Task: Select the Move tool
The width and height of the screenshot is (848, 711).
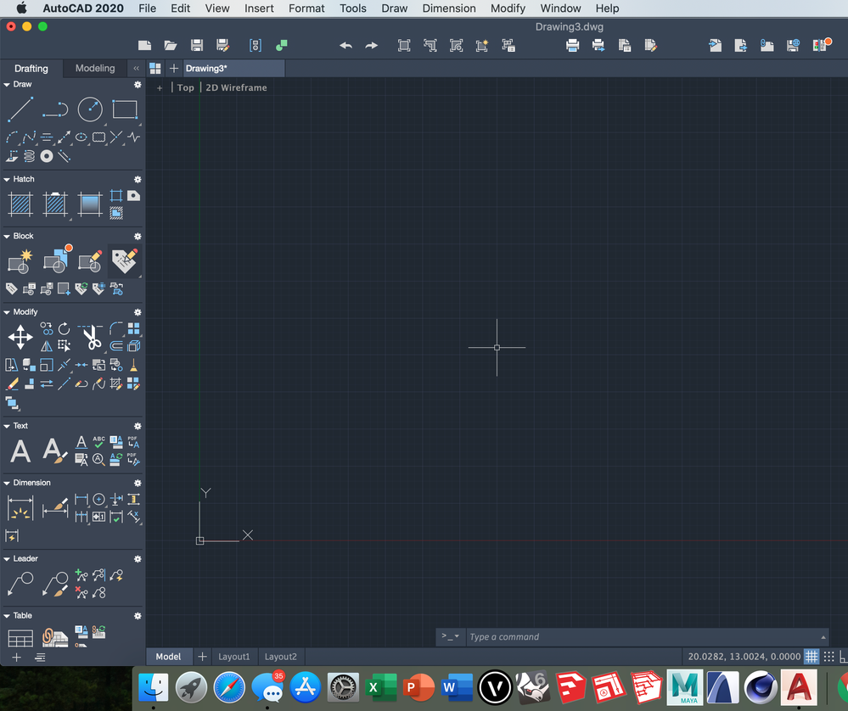Action: (x=20, y=338)
